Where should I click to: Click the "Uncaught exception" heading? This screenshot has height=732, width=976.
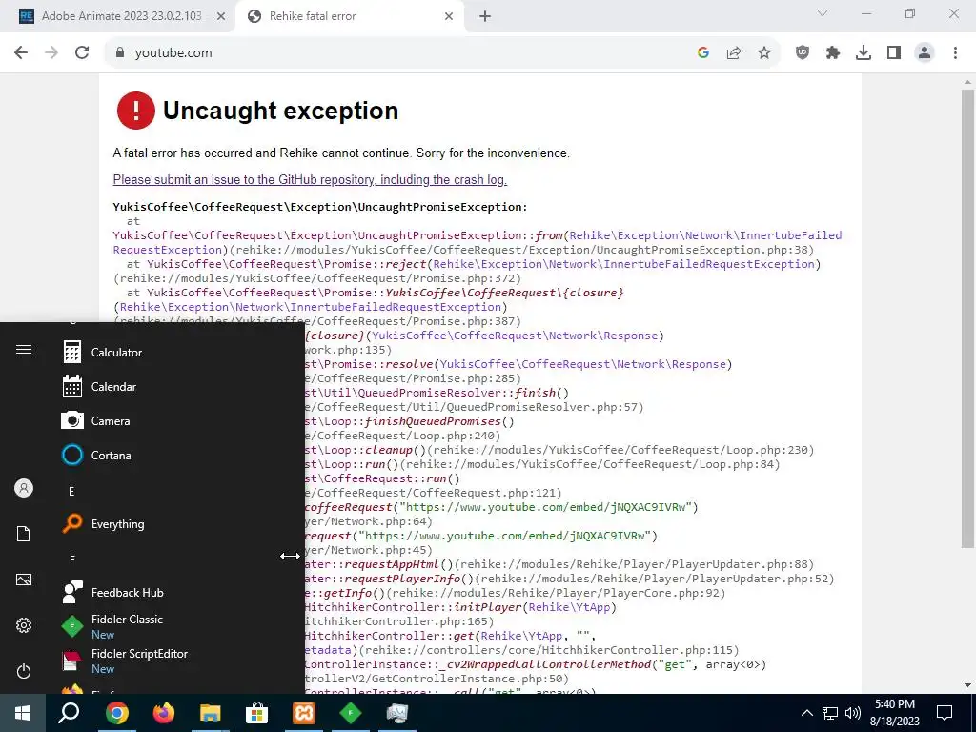point(281,111)
